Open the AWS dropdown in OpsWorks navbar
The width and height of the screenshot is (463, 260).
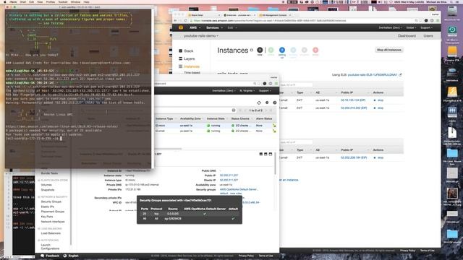195,27
